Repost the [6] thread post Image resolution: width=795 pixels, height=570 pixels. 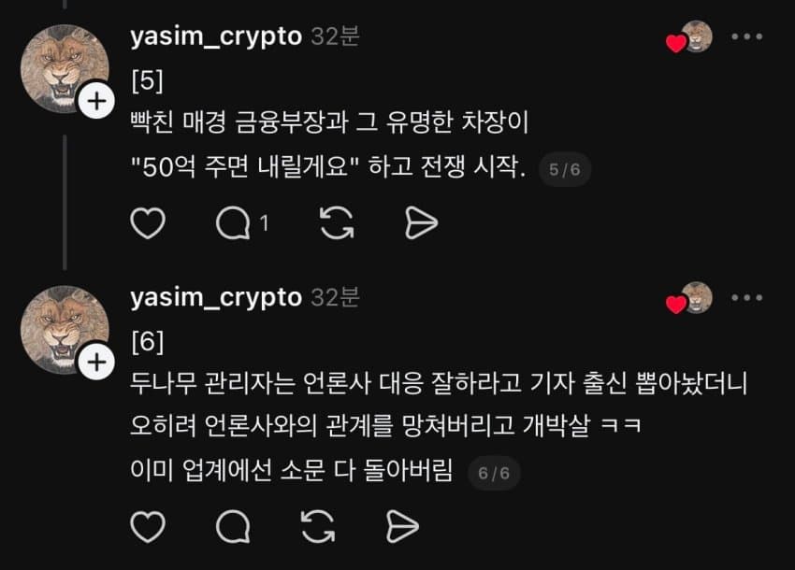[318, 527]
